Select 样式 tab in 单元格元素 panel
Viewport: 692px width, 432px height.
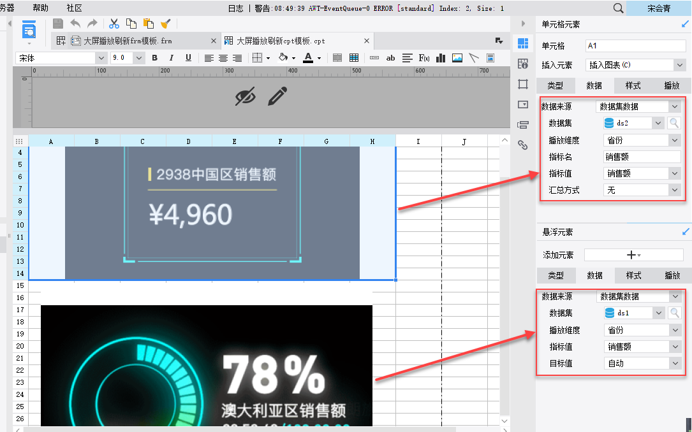[x=633, y=85]
